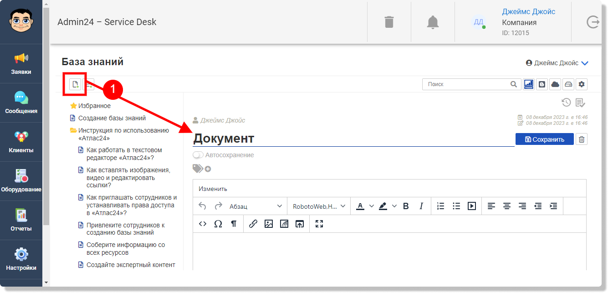Open Настройки section in sidebar

(21, 260)
